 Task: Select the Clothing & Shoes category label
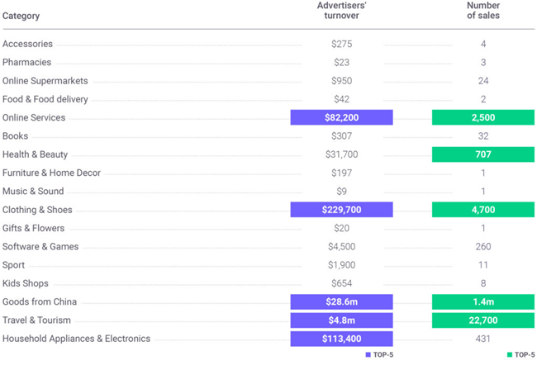pyautogui.click(x=37, y=210)
